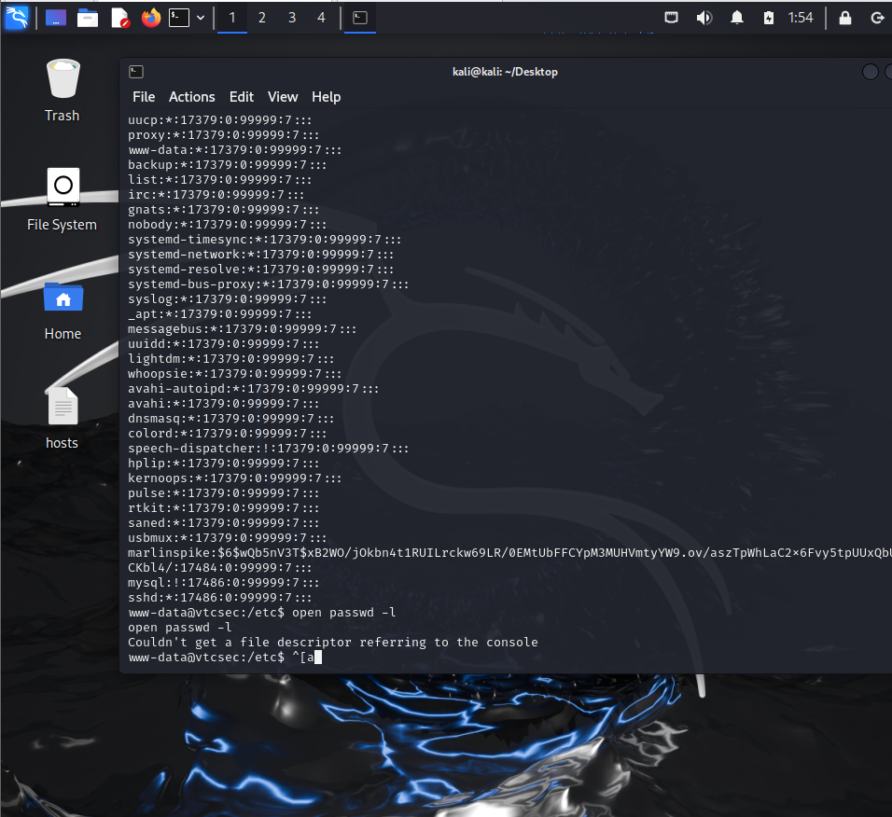Expand the terminal launcher dropdown arrow
Image resolution: width=892 pixels, height=817 pixels.
[201, 19]
